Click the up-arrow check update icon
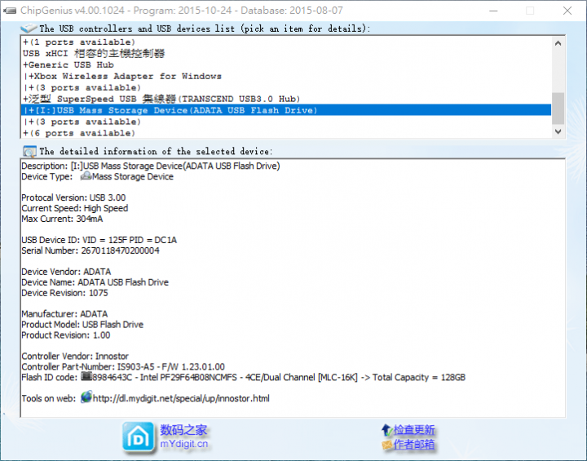The height and width of the screenshot is (461, 587). pyautogui.click(x=386, y=430)
